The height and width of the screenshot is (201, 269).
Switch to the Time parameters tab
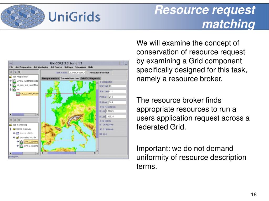coord(50,78)
